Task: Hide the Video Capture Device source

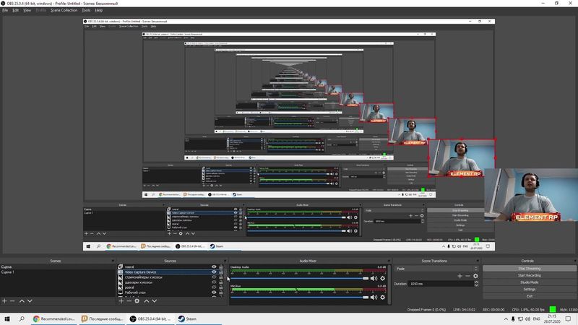Action: (x=214, y=272)
